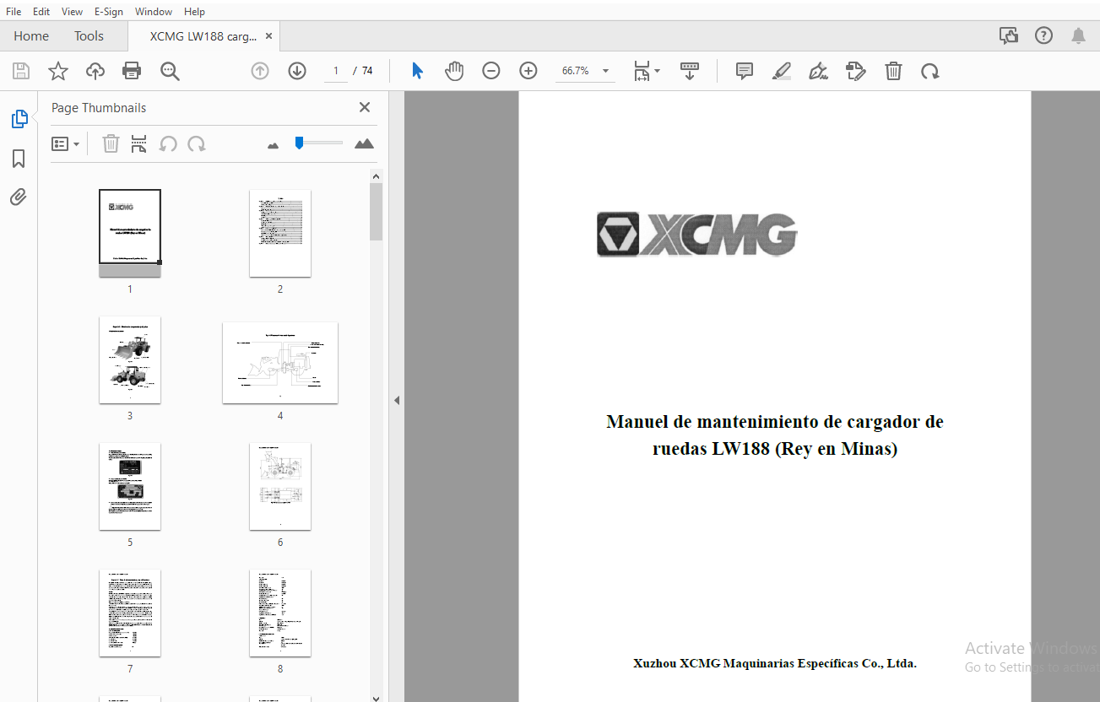This screenshot has width=1100, height=702.
Task: Close the XCMG LW188 document tab
Action: click(x=269, y=36)
